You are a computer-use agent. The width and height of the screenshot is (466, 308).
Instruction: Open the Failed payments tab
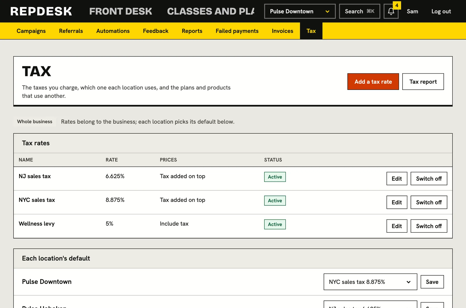[237, 31]
